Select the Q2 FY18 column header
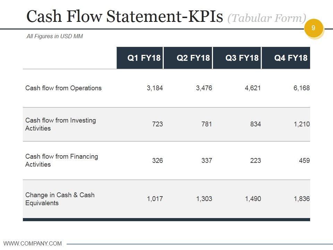 [x=193, y=58]
